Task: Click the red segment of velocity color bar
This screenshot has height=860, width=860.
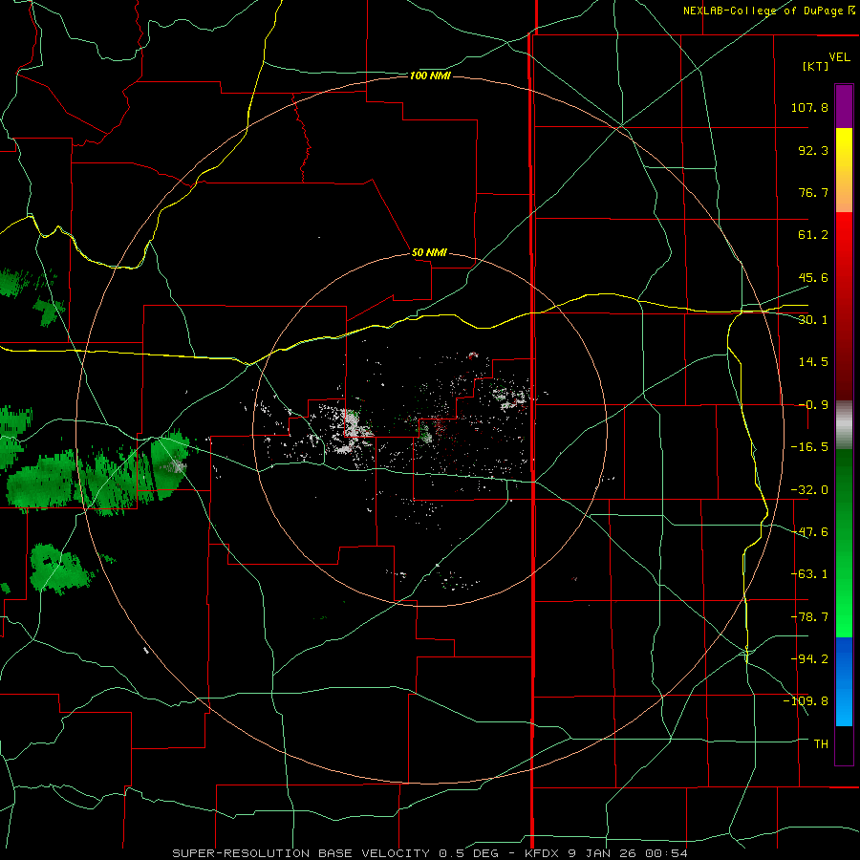Action: coord(844,306)
